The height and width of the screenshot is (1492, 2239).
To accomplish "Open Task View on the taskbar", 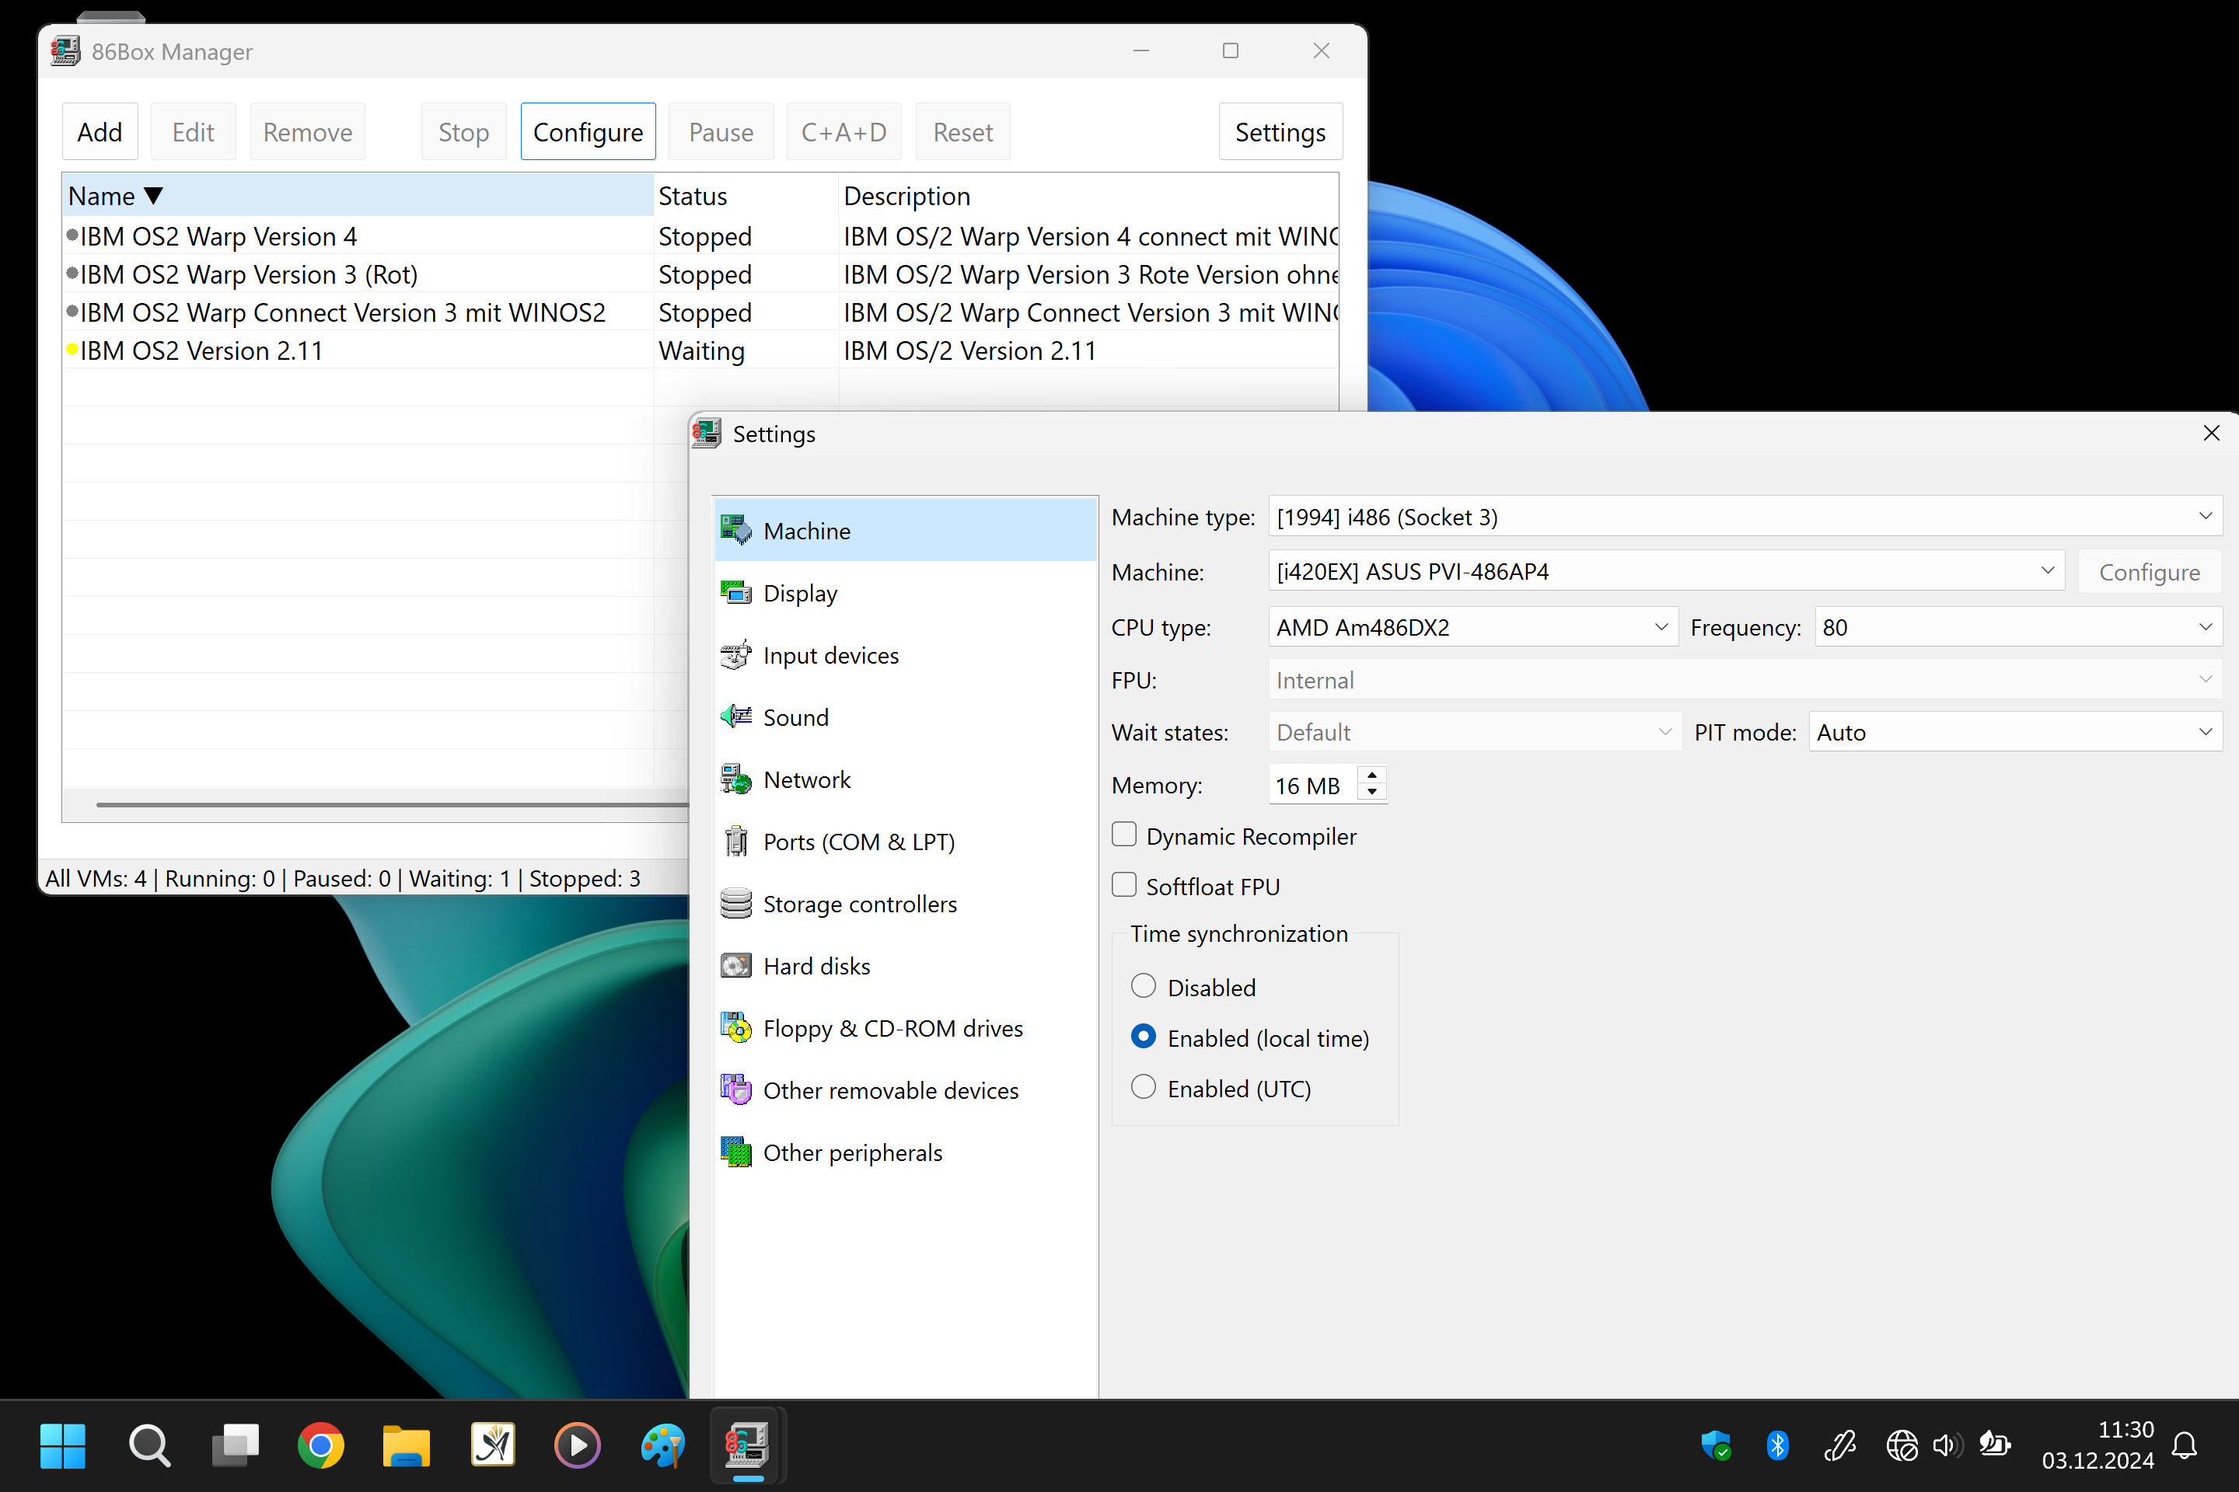I will pyautogui.click(x=235, y=1445).
